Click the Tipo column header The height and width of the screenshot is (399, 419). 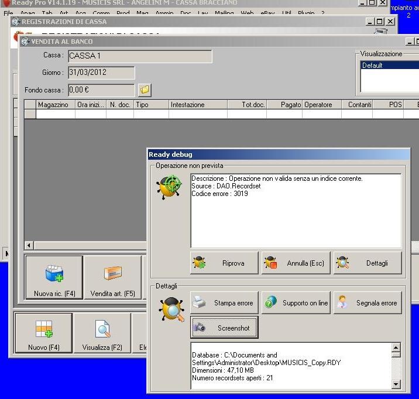[x=151, y=104]
